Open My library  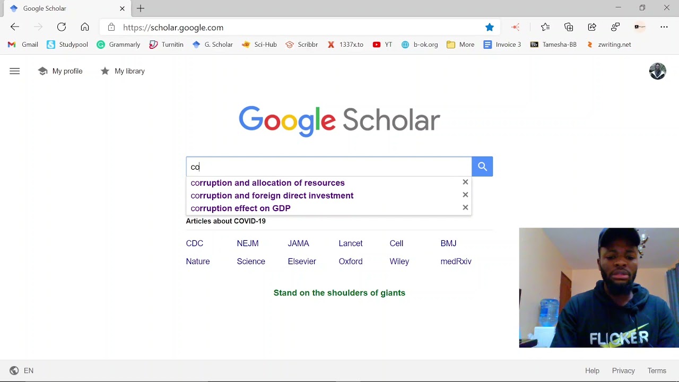click(x=123, y=71)
